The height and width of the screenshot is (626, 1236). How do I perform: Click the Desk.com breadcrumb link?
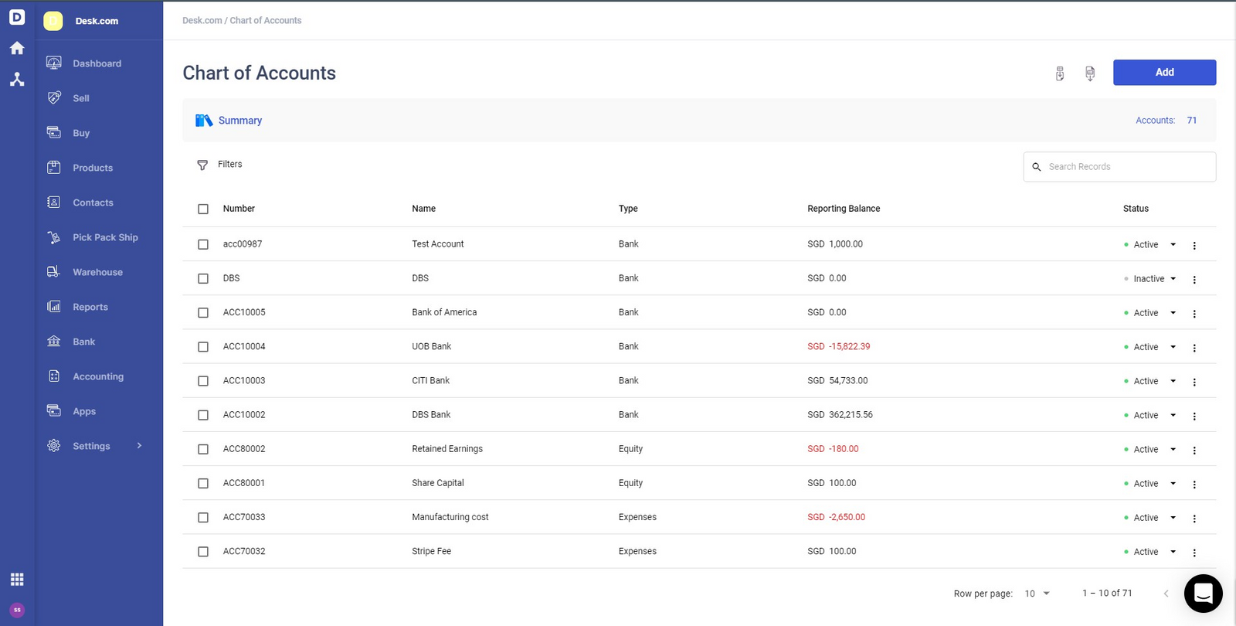[202, 21]
